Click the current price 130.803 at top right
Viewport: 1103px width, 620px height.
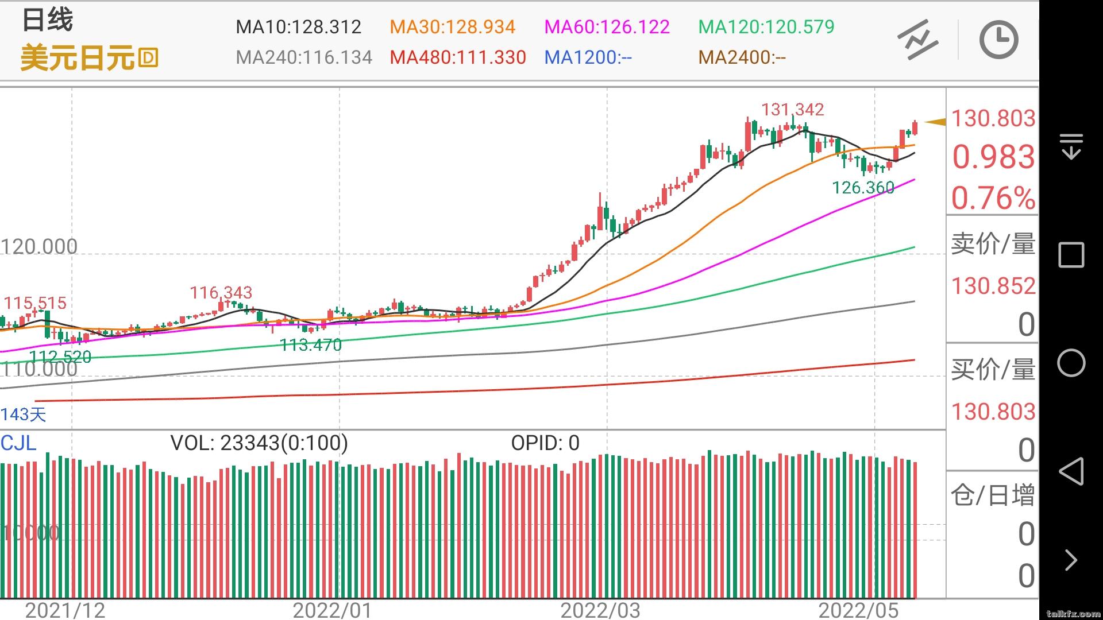[x=993, y=119]
